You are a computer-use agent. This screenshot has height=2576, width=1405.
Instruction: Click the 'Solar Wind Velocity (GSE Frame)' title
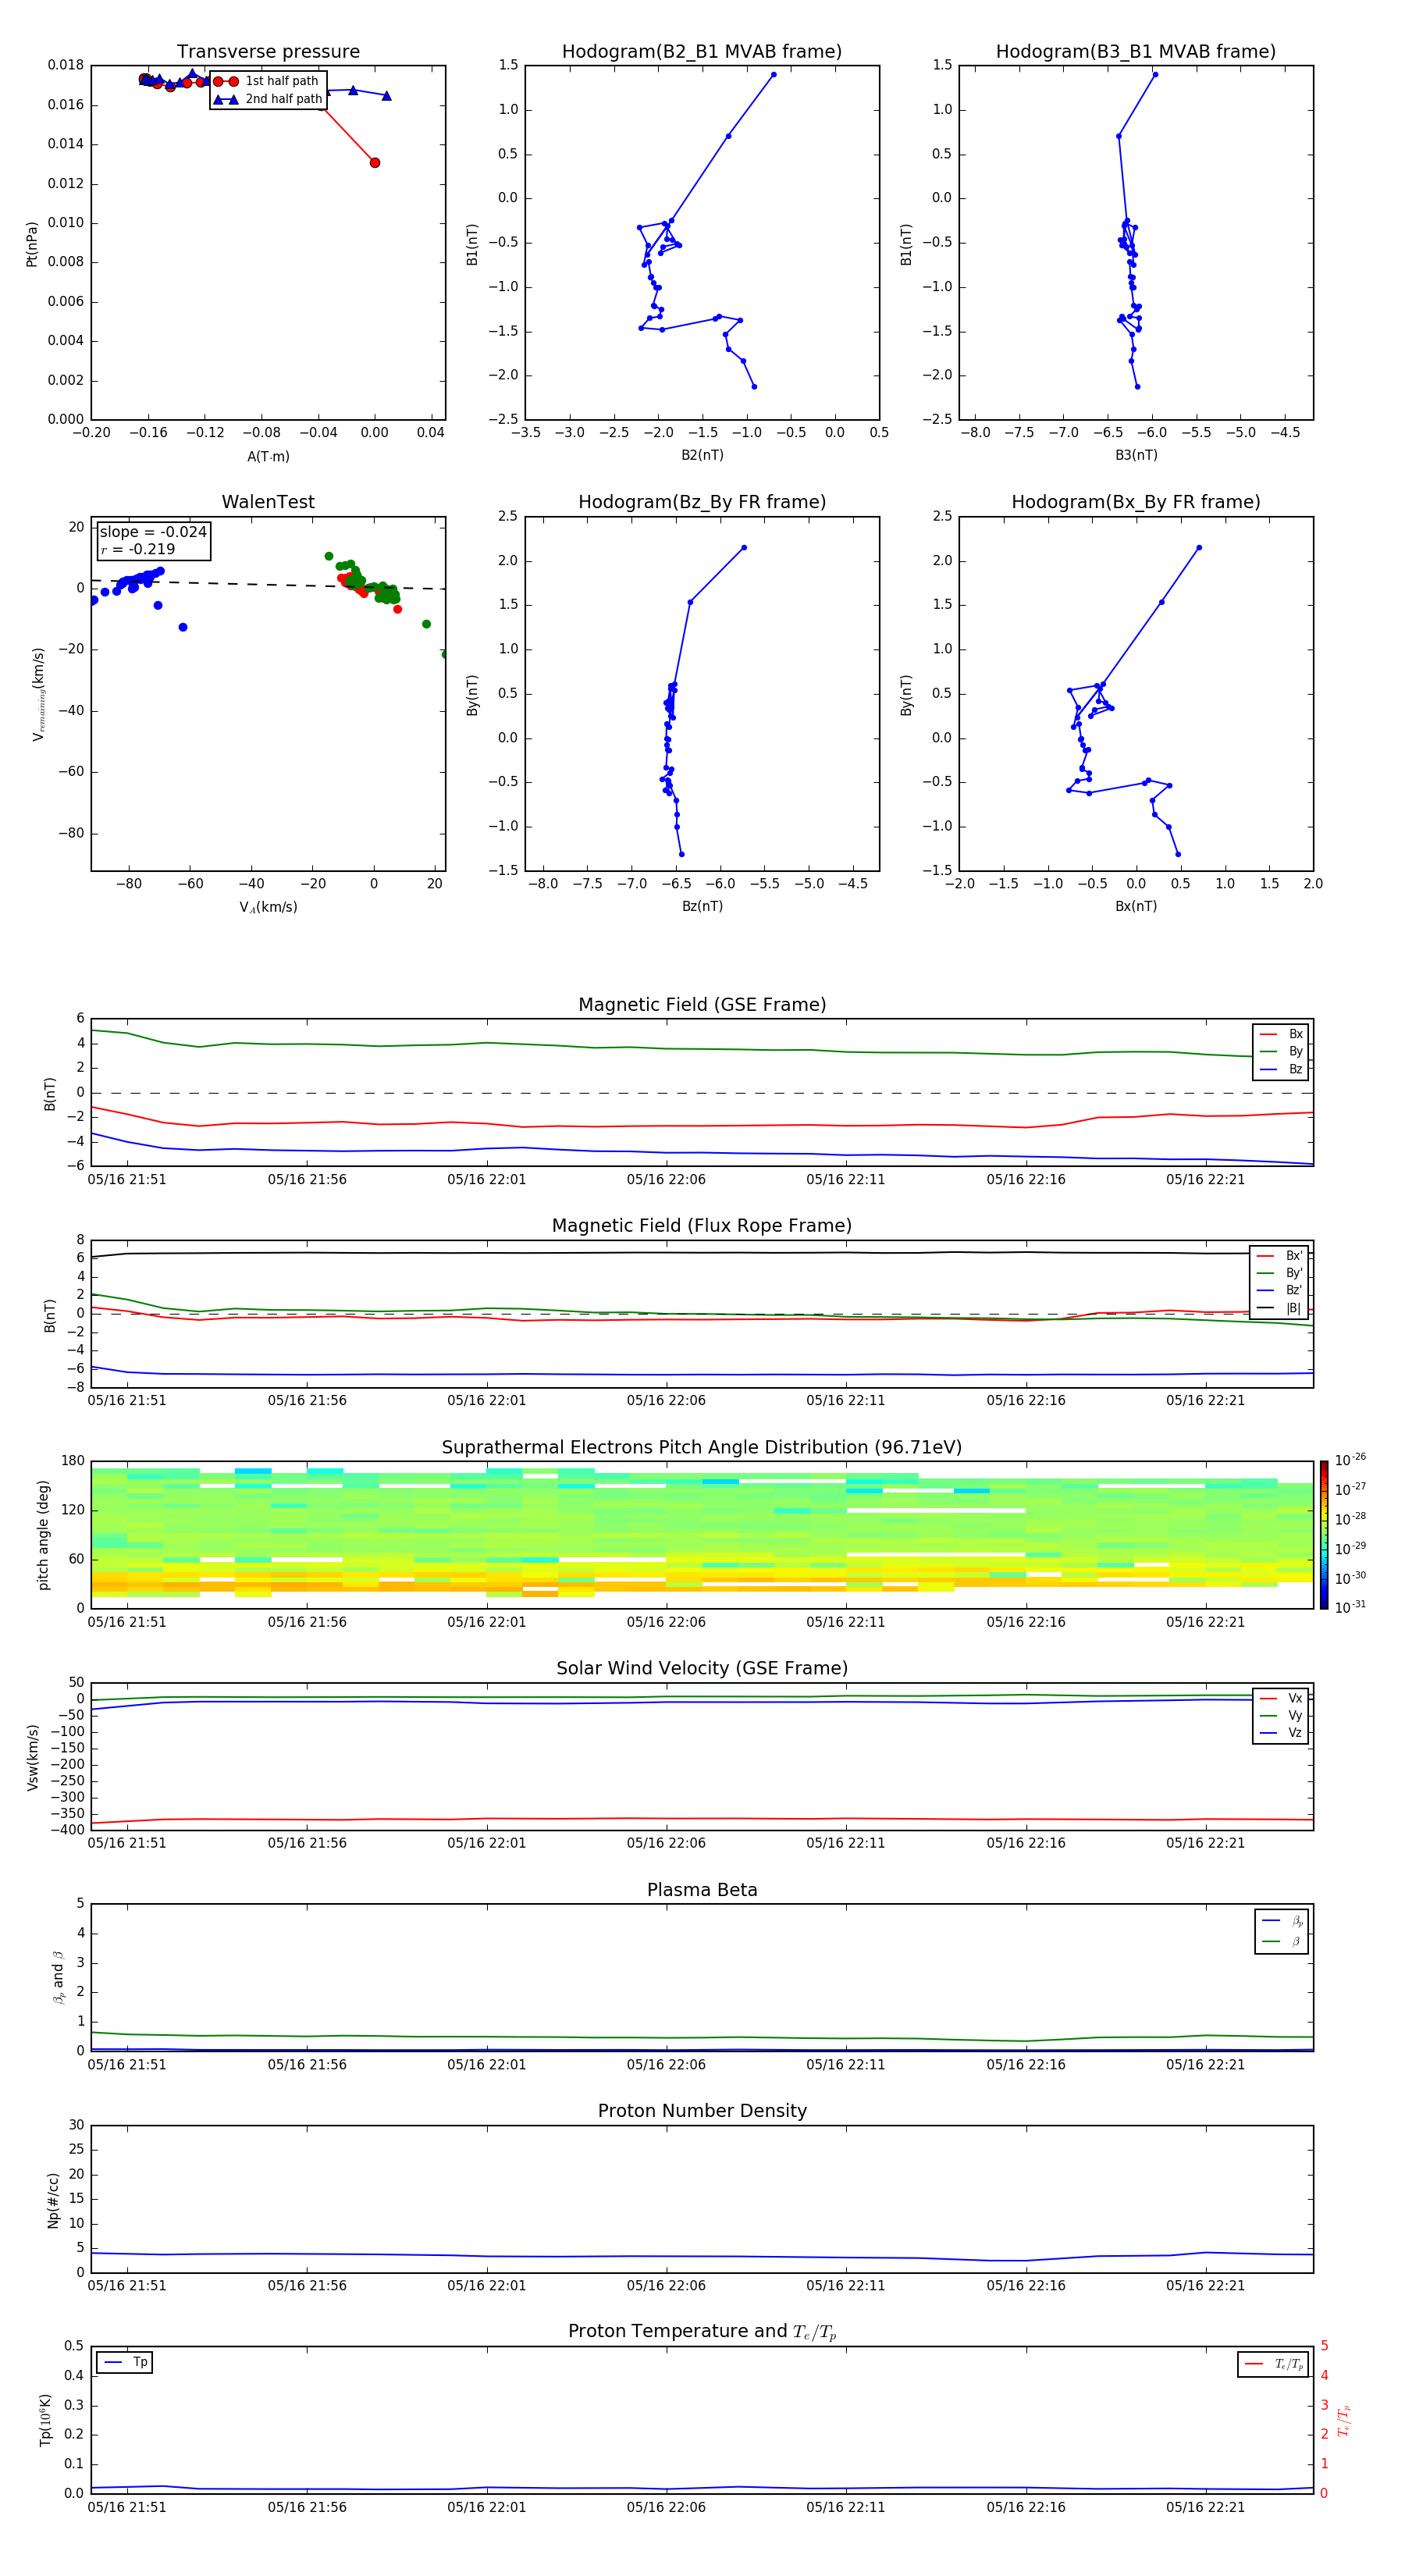702,1668
